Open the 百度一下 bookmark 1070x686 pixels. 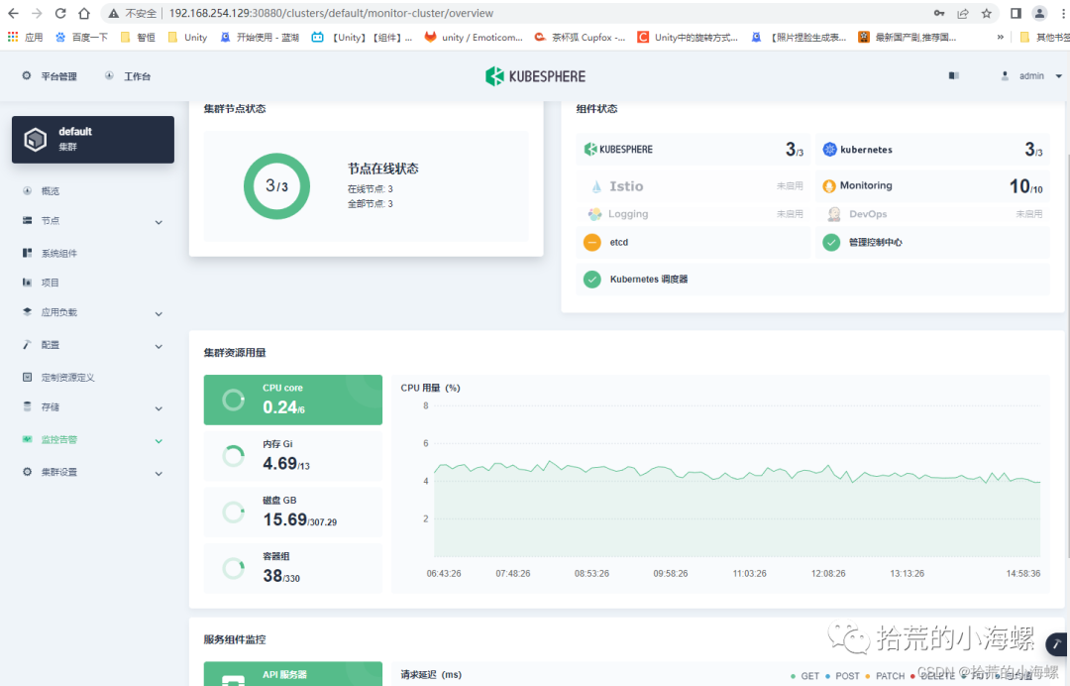(82, 38)
